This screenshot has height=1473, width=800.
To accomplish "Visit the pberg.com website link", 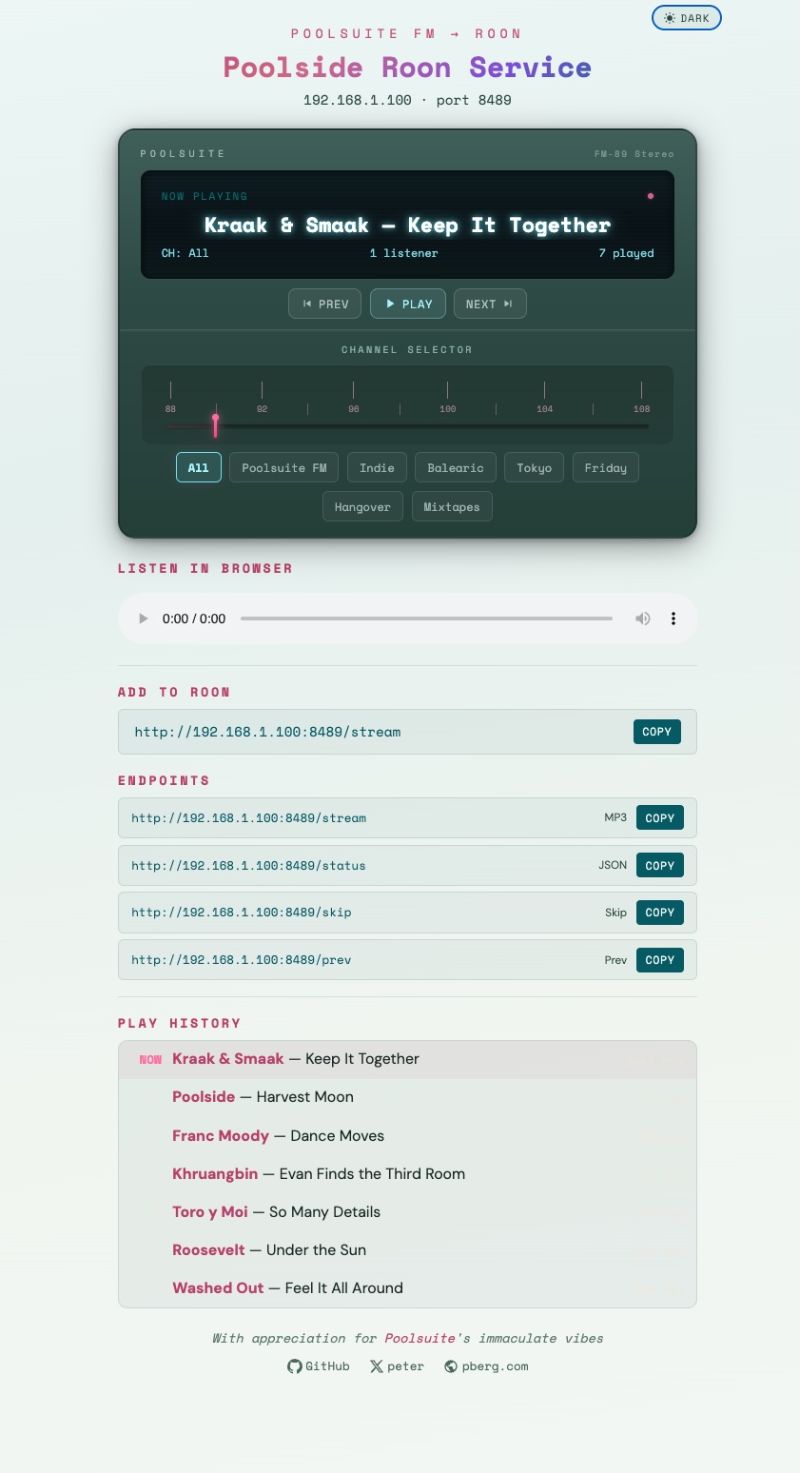I will click(x=486, y=1366).
